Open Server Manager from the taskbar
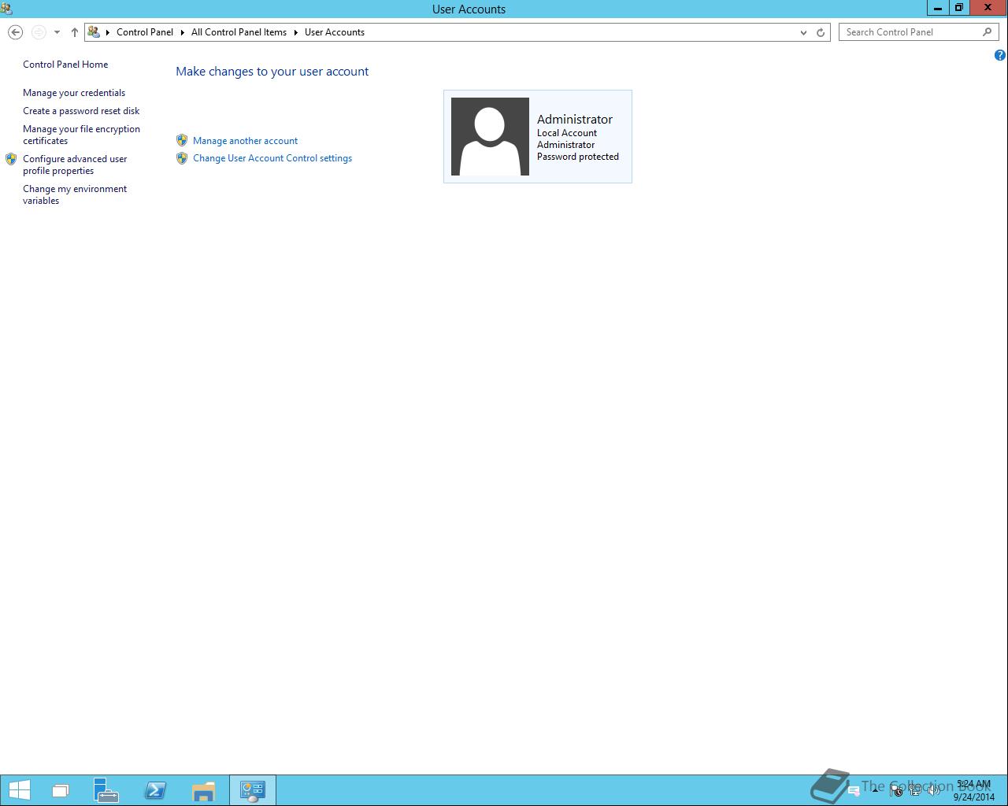 coord(106,790)
